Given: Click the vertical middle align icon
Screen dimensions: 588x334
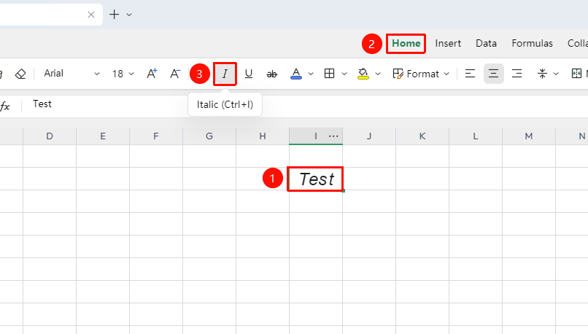Looking at the screenshot, I should 542,74.
